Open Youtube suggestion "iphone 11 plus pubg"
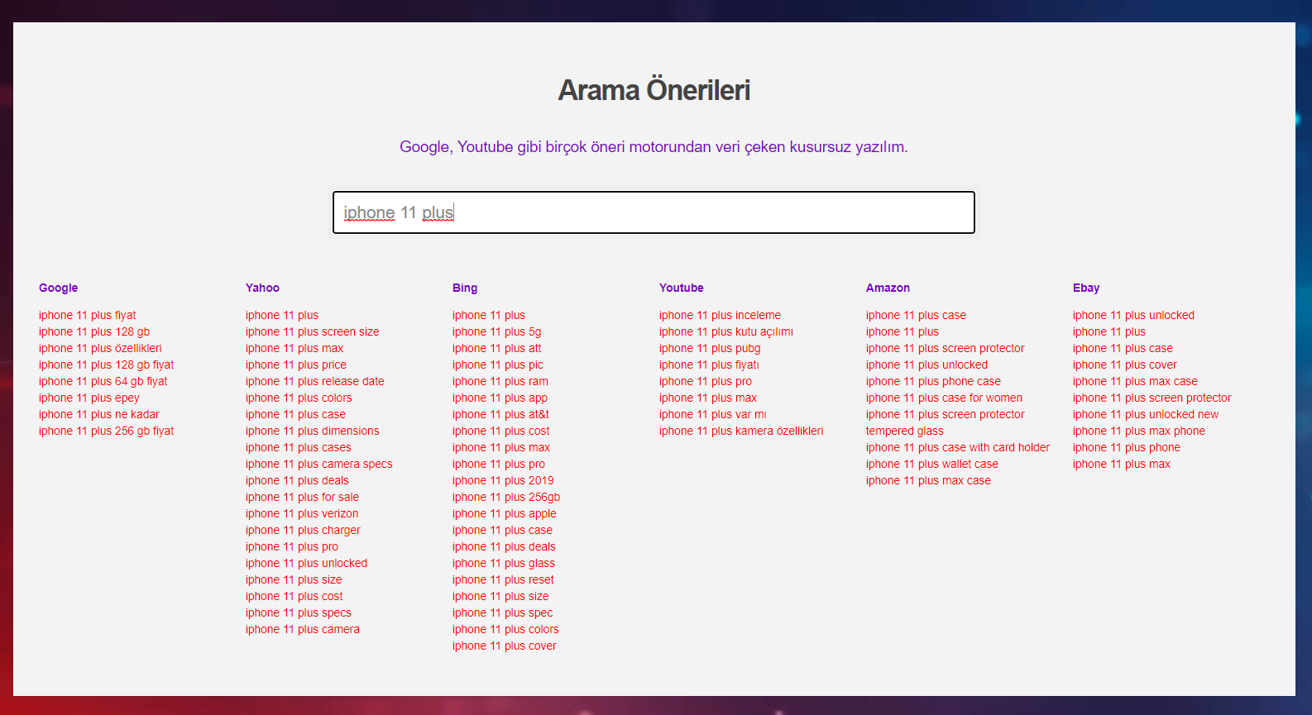This screenshot has height=715, width=1312. pyautogui.click(x=710, y=348)
